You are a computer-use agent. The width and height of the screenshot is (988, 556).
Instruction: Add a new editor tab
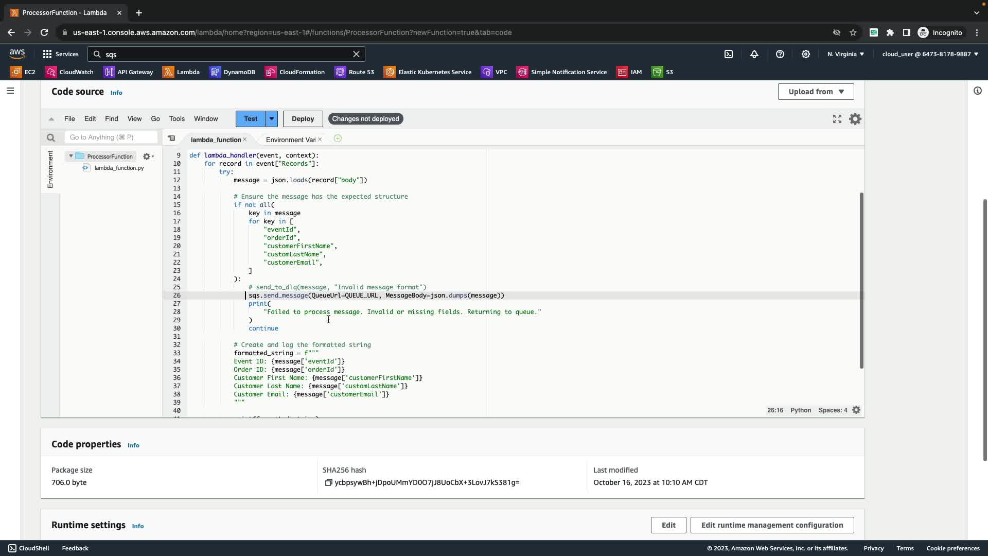tap(338, 138)
